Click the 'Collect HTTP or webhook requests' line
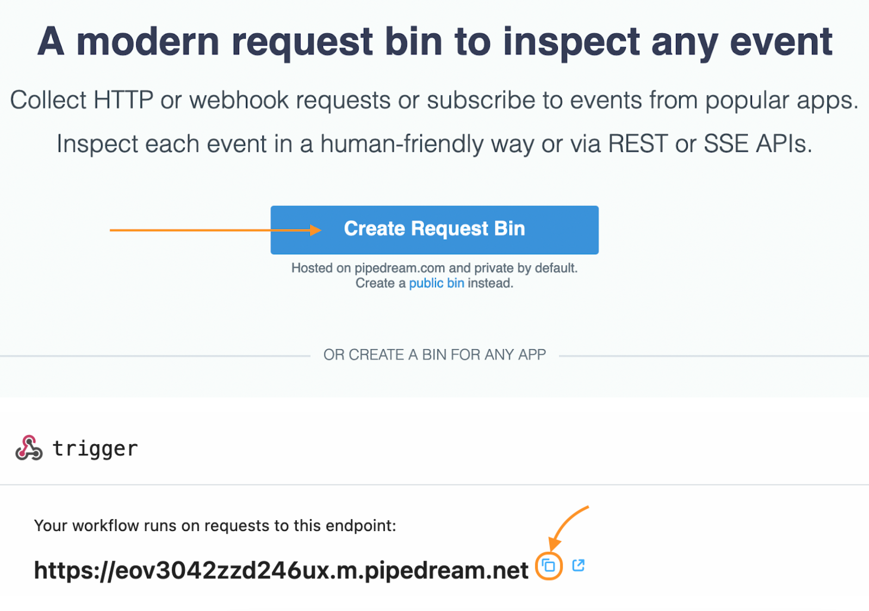The image size is (869, 611). click(434, 101)
